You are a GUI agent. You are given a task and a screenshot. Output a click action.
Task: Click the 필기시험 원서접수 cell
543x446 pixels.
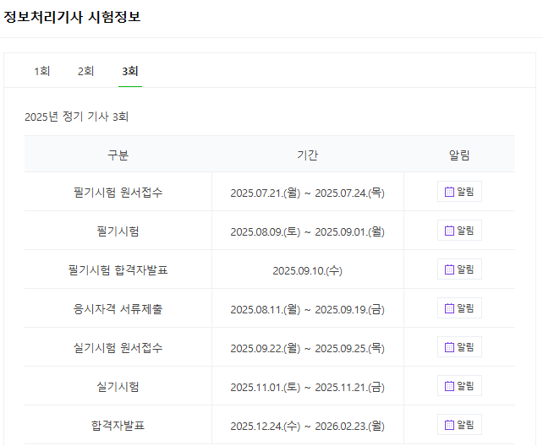coord(118,193)
